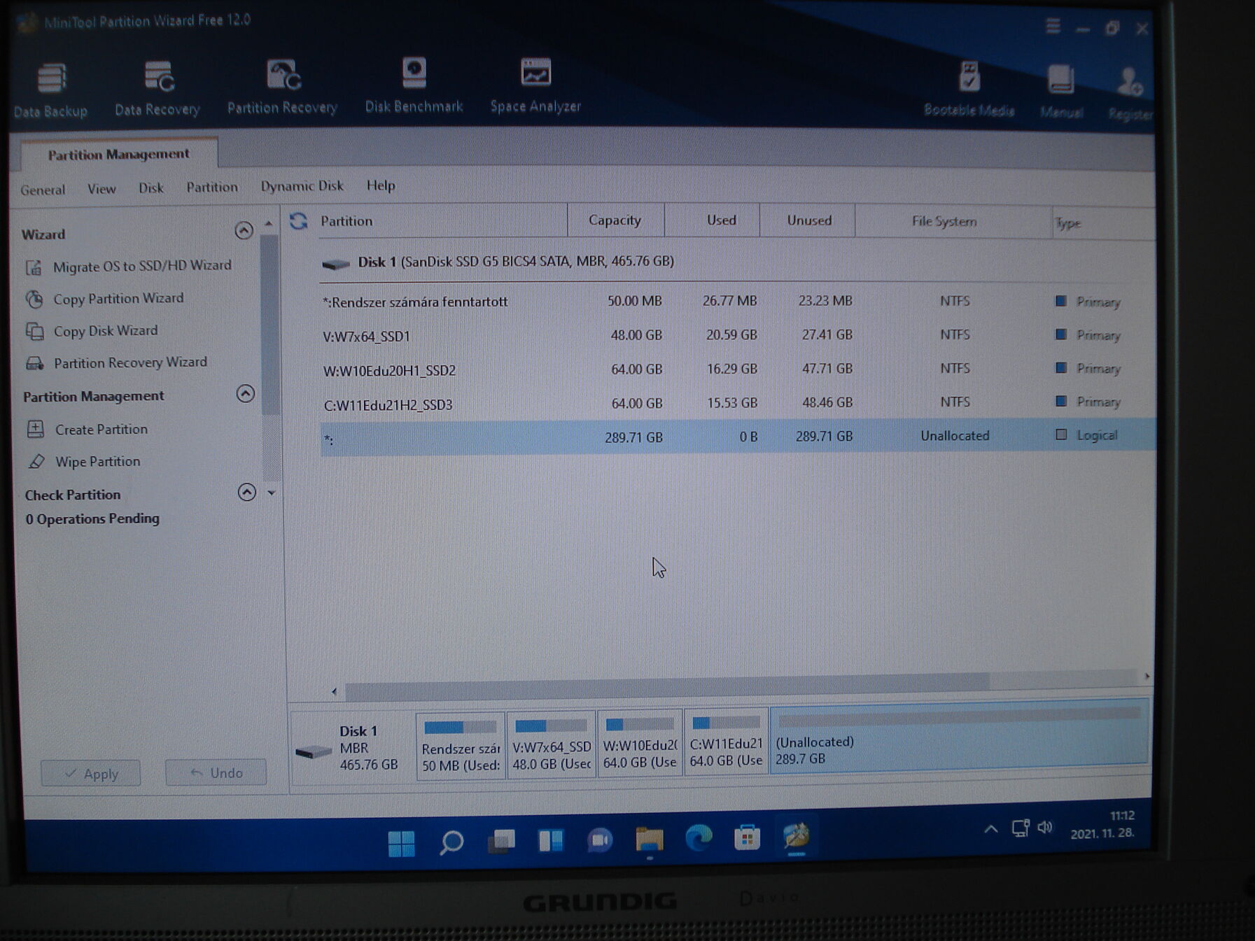The image size is (1255, 941).
Task: Open the hamburger menu in title bar
Action: 1053,27
